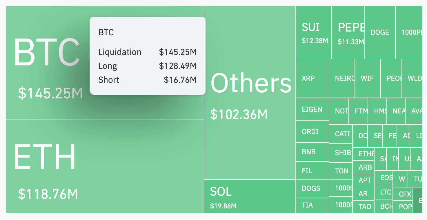The width and height of the screenshot is (427, 220).
Task: Select the TAO tile
Action: tap(363, 206)
